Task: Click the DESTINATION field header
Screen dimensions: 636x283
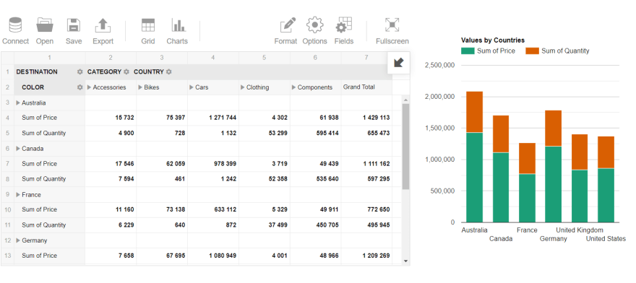Action: pyautogui.click(x=37, y=71)
